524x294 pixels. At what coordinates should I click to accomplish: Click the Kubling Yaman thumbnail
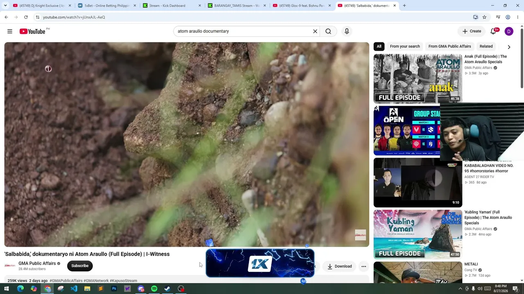[418, 234]
